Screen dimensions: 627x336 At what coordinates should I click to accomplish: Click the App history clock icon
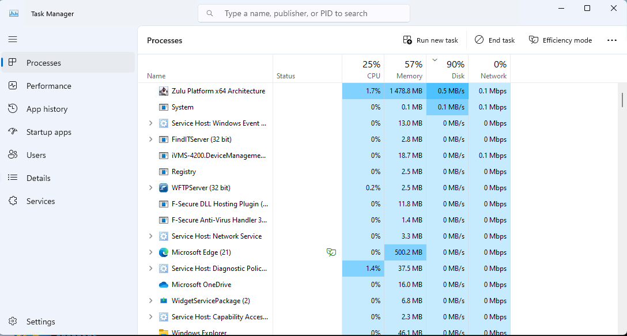click(13, 109)
